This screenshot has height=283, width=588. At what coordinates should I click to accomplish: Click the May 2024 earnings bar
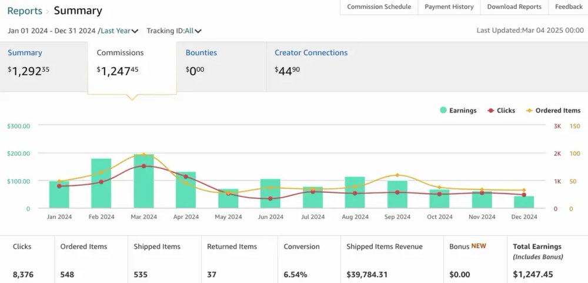[x=228, y=198]
